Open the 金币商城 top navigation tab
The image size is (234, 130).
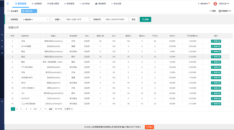pyautogui.click(x=85, y=3)
